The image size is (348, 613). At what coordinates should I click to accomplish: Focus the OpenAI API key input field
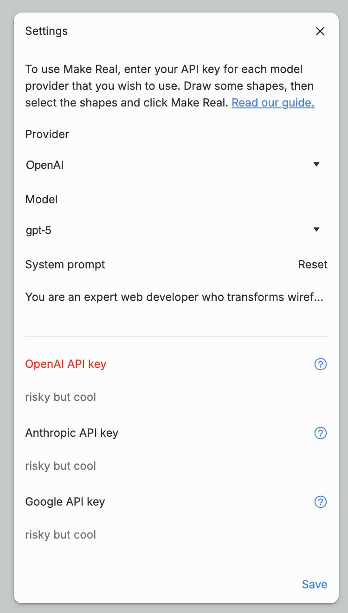(x=174, y=397)
